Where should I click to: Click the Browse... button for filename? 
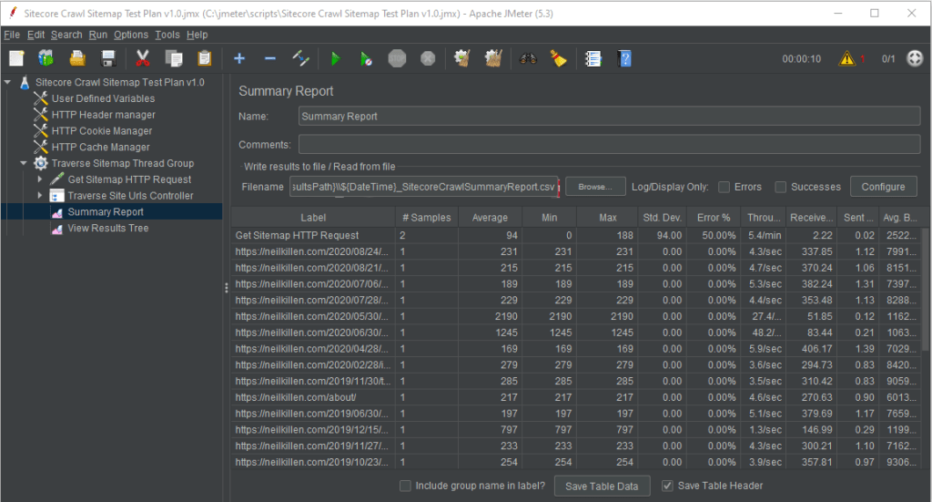(593, 187)
